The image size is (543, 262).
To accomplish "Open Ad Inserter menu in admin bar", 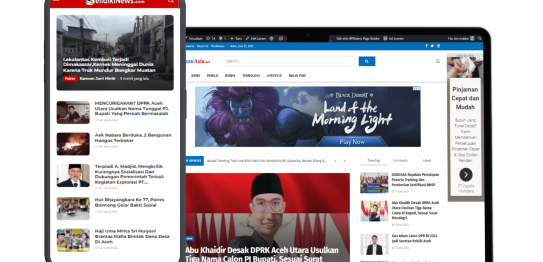I will click(x=393, y=39).
